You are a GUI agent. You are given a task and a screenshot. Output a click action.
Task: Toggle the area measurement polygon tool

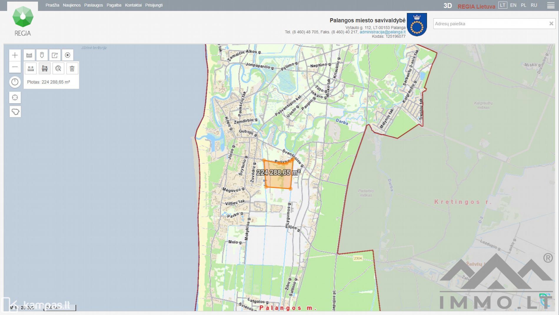pos(44,69)
